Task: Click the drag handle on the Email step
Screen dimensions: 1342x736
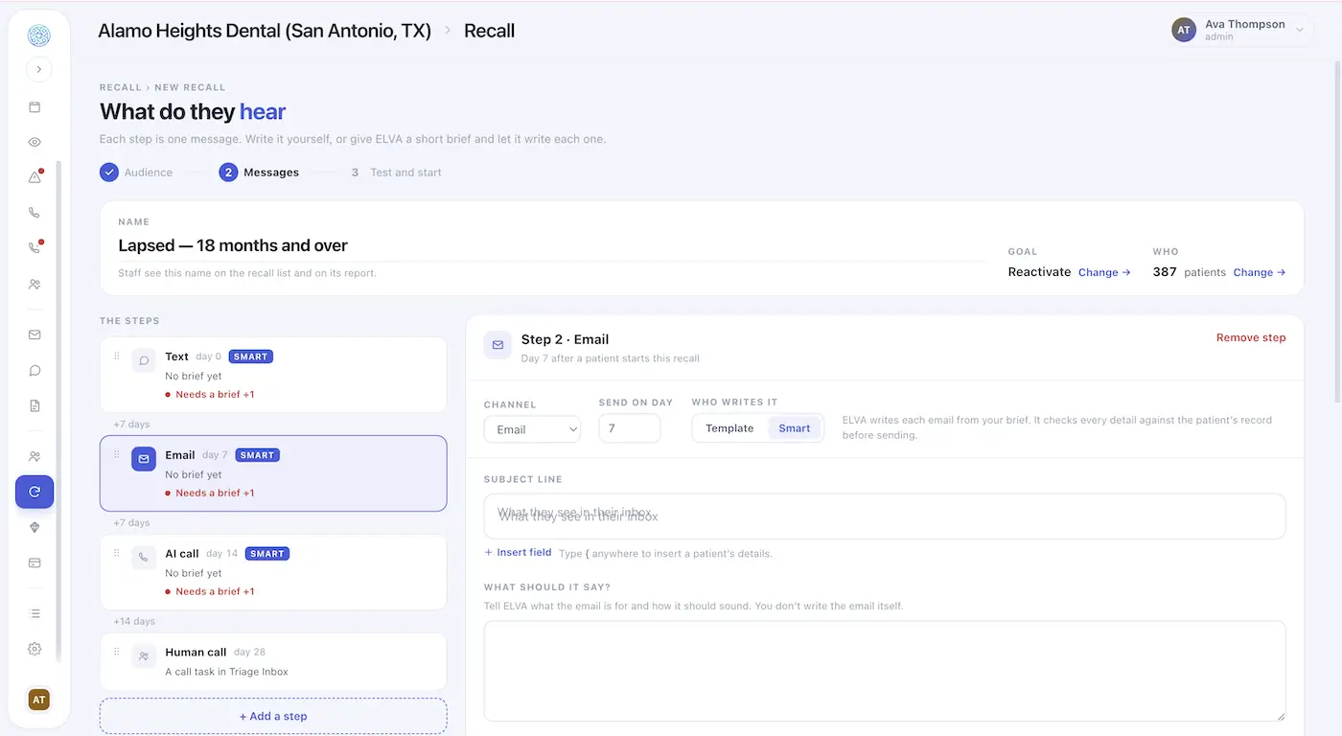Action: pyautogui.click(x=117, y=454)
